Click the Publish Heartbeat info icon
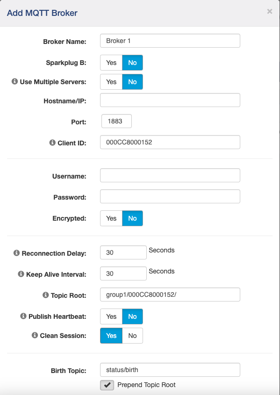The image size is (280, 395). [23, 316]
